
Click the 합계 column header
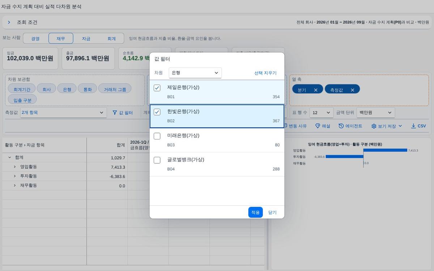click(107, 145)
